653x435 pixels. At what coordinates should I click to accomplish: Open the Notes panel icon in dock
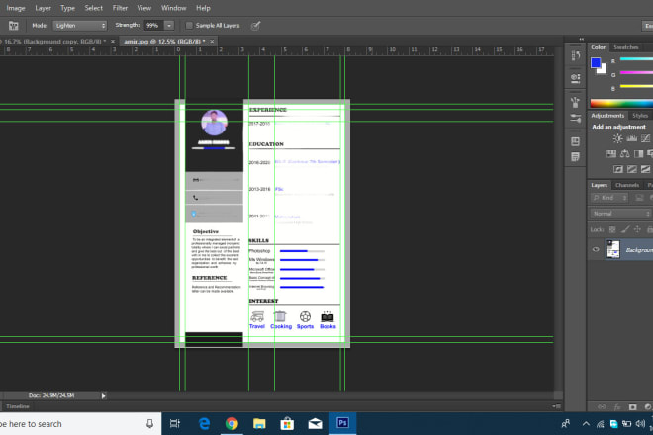click(x=576, y=157)
